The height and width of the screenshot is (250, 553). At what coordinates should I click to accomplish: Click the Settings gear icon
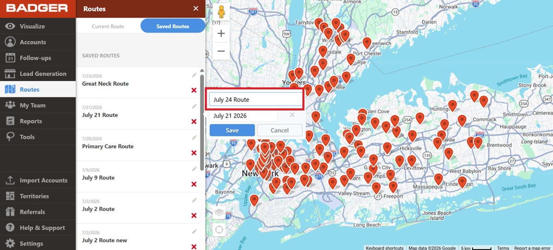pos(10,244)
